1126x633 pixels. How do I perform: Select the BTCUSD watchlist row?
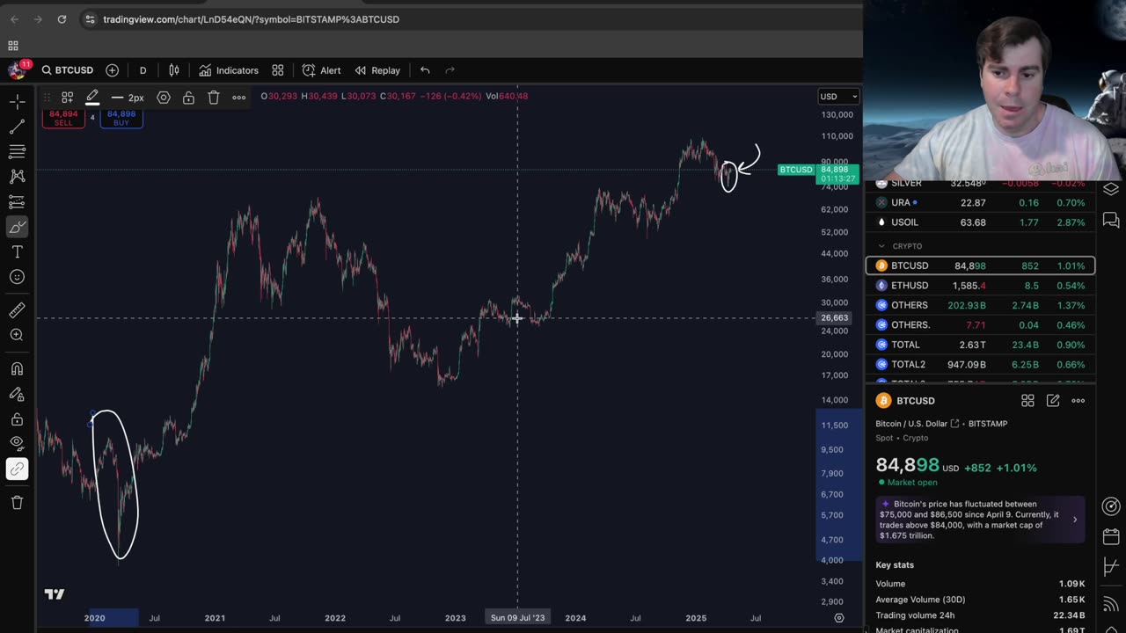tap(980, 266)
